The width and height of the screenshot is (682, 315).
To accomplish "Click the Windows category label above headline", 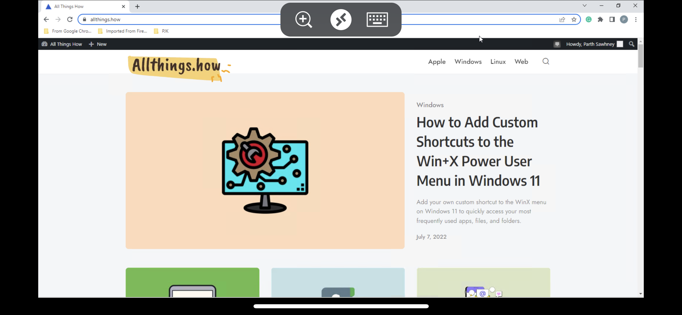I will 430,105.
